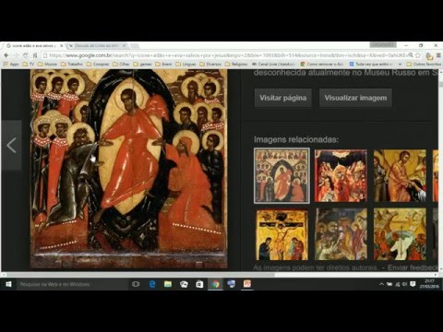Open Task View from the taskbar

click(136, 284)
